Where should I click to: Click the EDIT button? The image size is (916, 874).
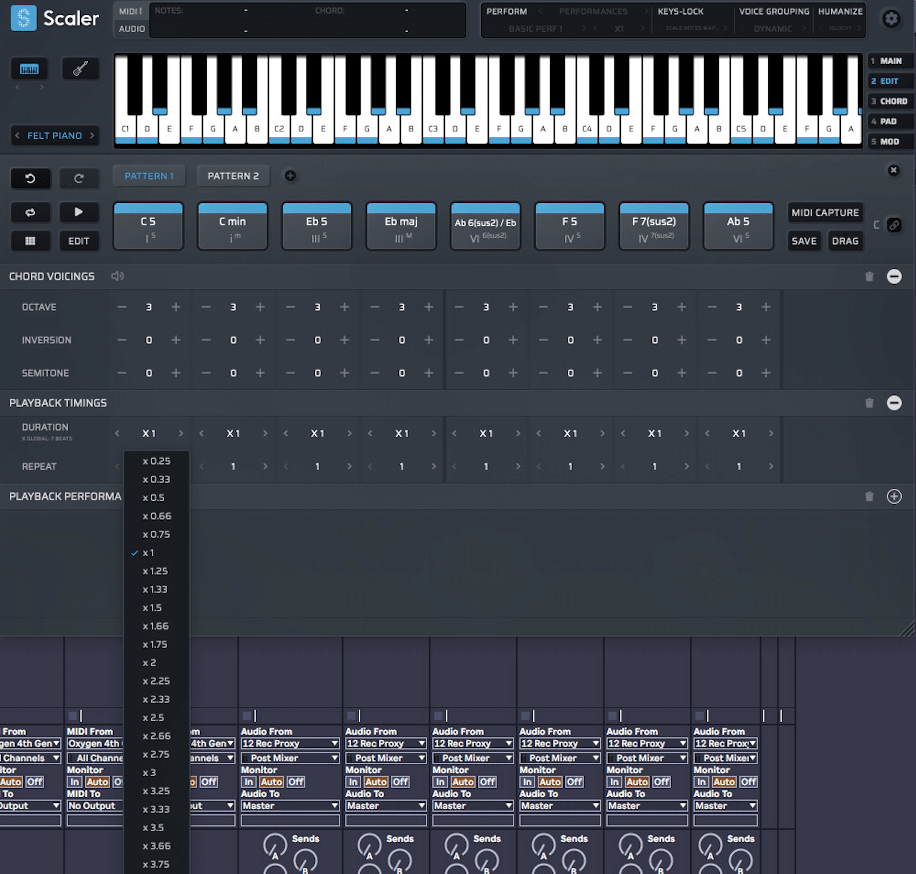pos(79,241)
